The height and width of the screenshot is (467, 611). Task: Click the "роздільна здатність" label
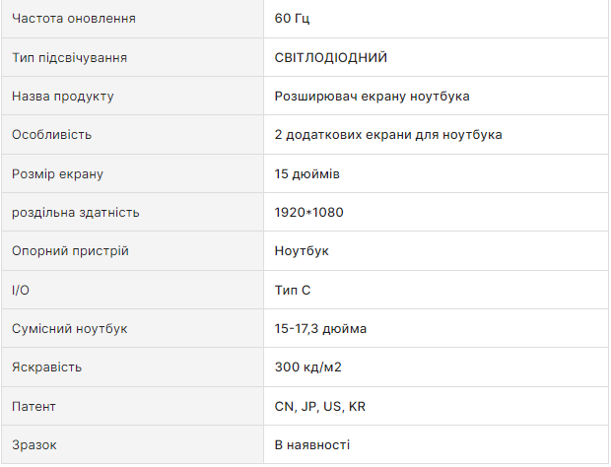coord(76,213)
